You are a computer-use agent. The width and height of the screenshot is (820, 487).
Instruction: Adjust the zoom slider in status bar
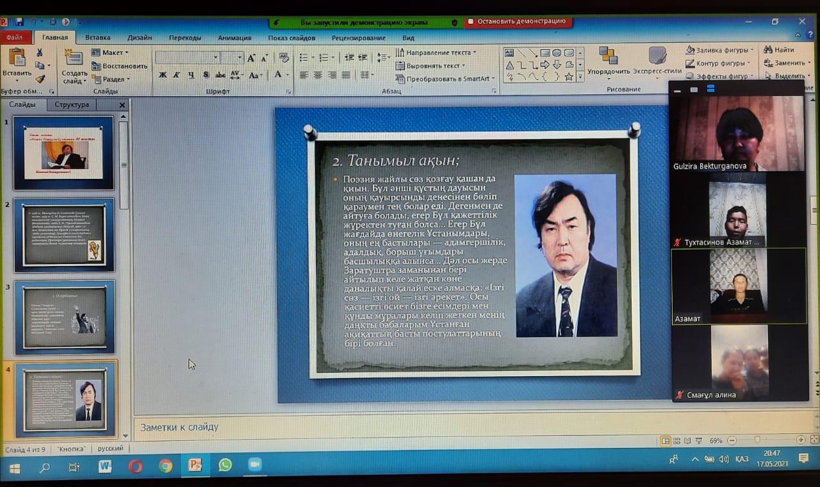[x=757, y=440]
